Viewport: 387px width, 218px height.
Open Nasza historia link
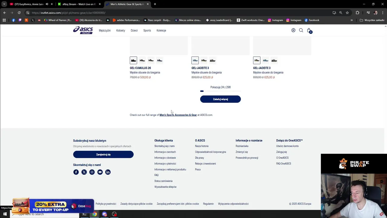tap(202, 146)
